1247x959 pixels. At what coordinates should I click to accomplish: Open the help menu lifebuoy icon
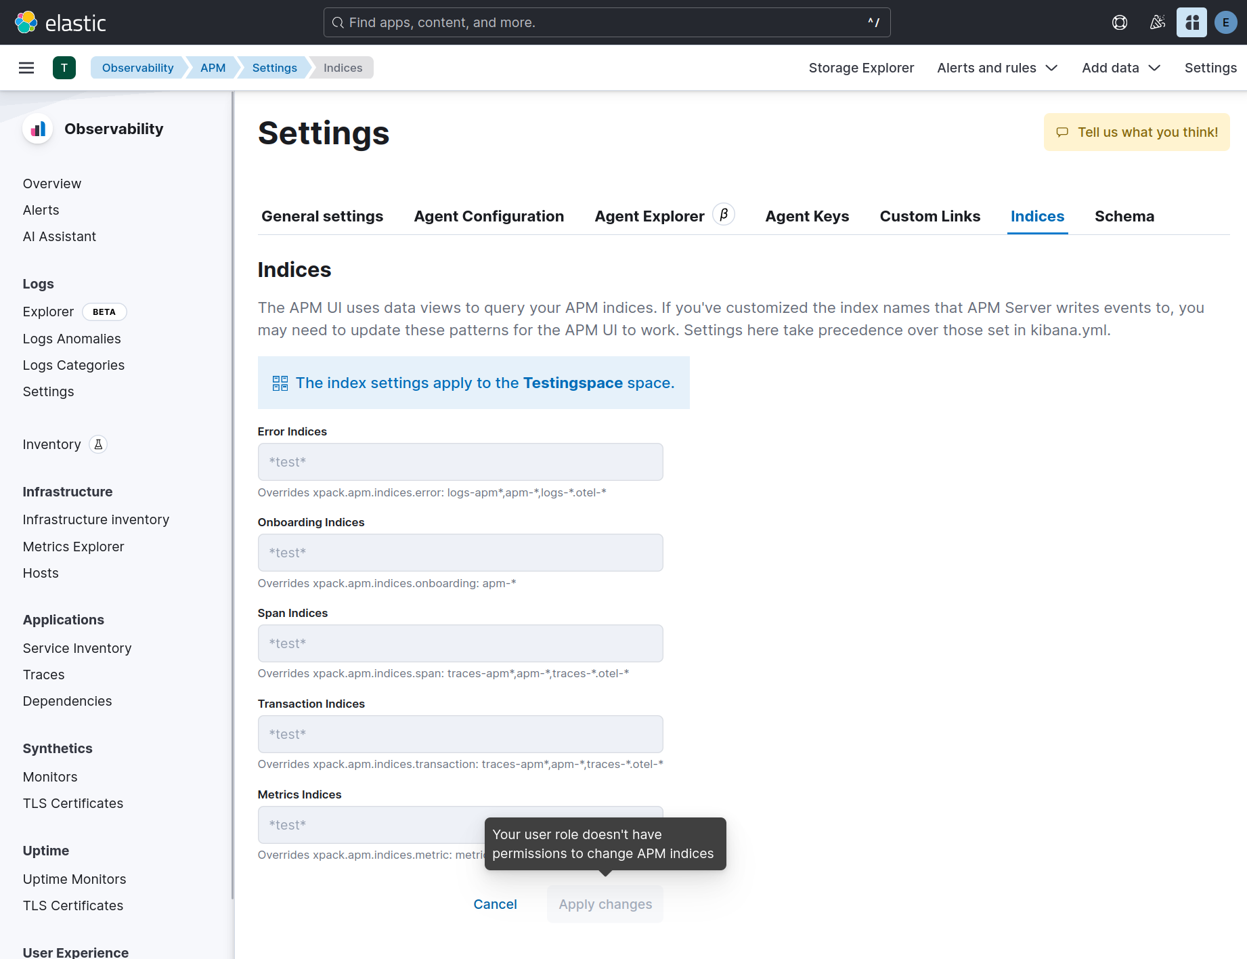[x=1120, y=22]
